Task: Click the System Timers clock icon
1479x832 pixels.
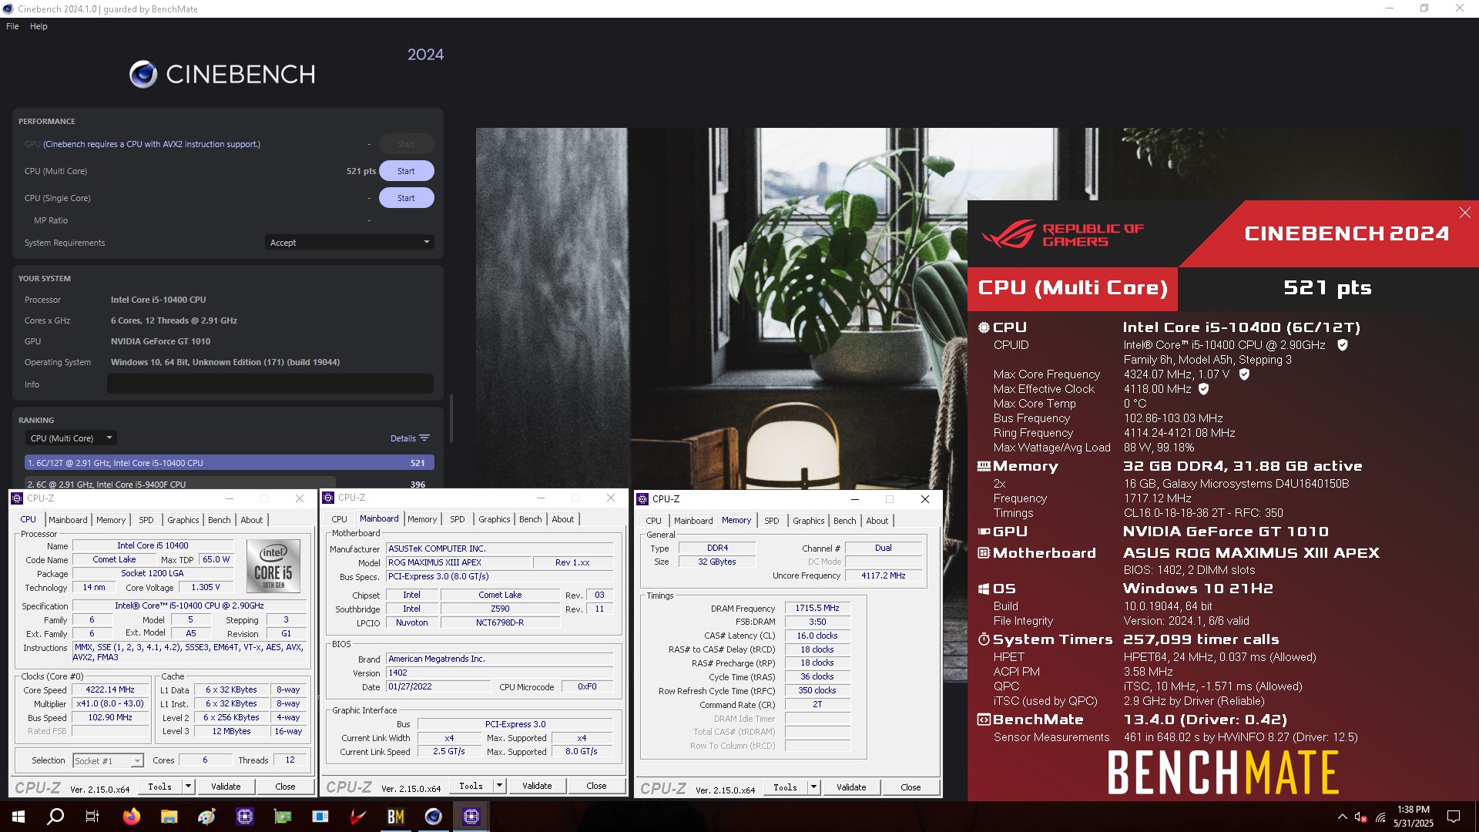Action: [x=984, y=639]
